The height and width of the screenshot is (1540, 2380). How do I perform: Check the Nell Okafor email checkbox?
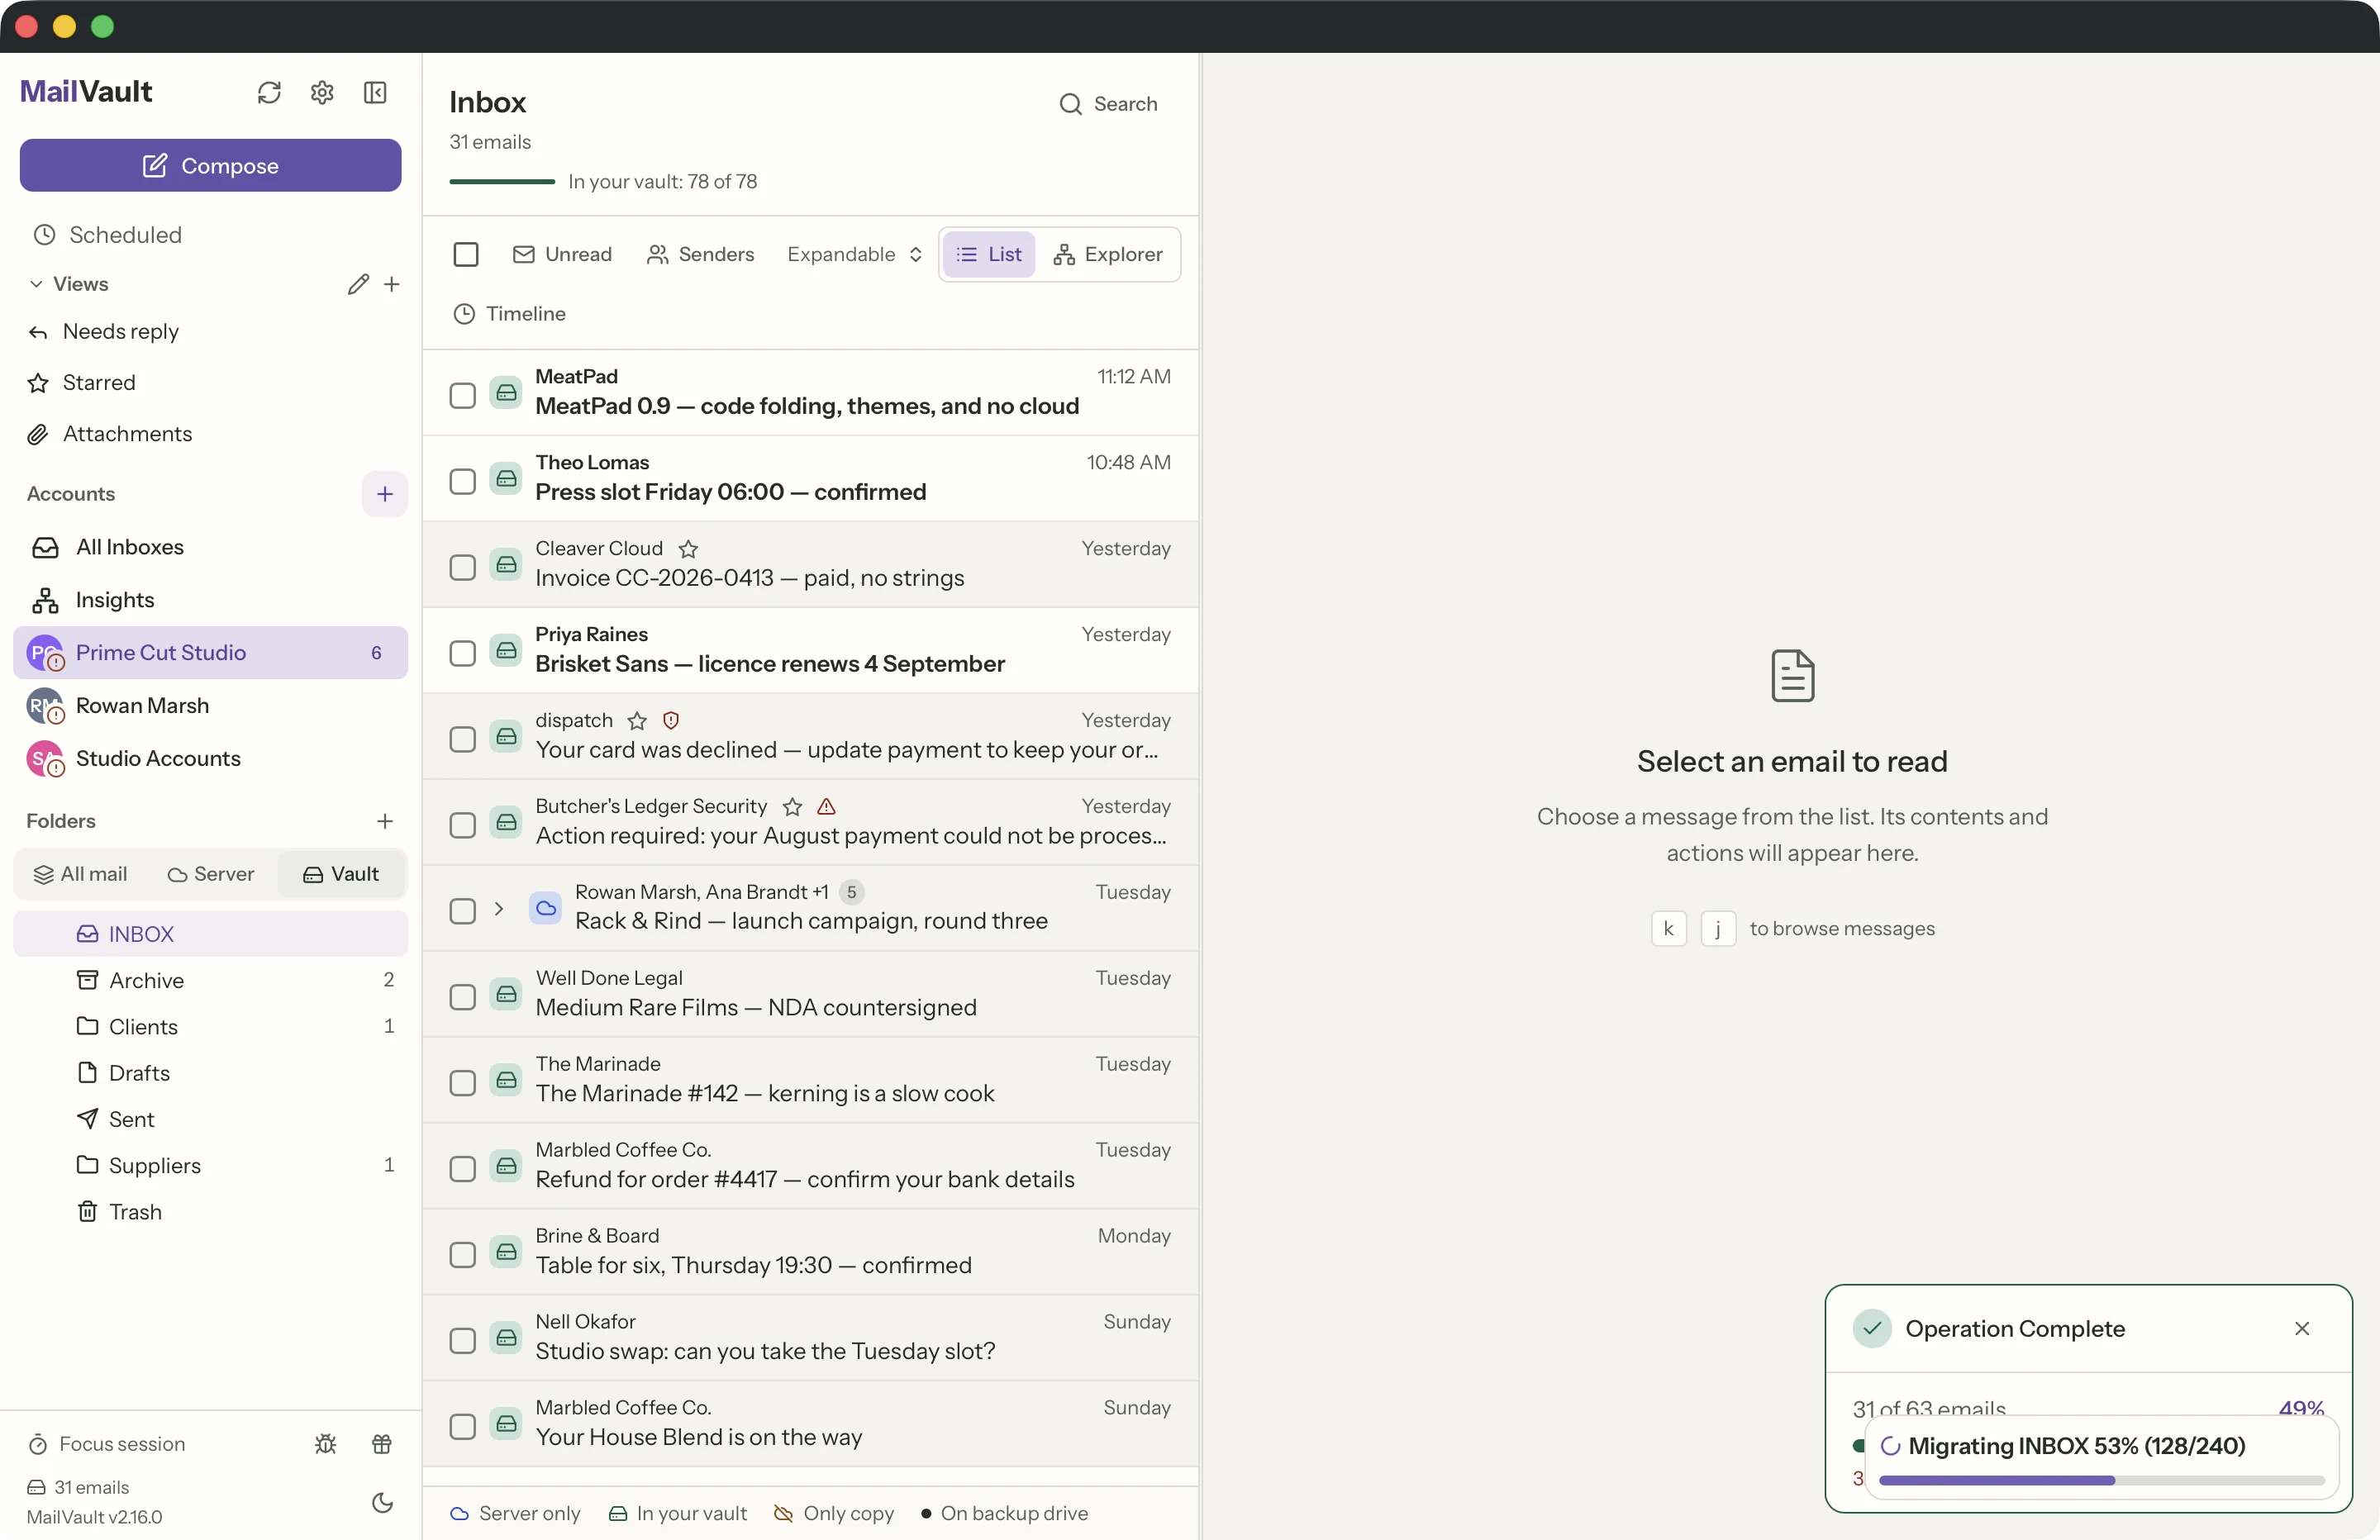tap(462, 1341)
